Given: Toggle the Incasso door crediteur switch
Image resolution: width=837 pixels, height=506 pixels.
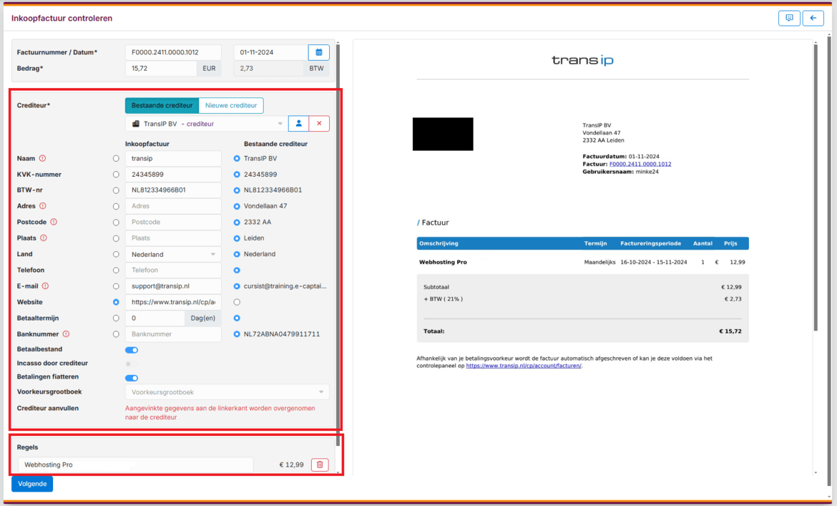Looking at the screenshot, I should coord(132,364).
